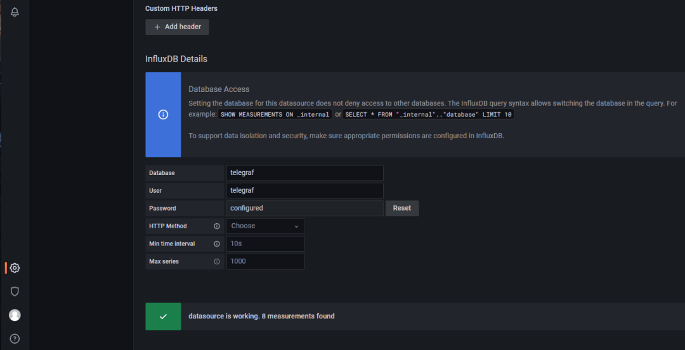Click the Custom HTTP Headers label
685x350 pixels.
[181, 8]
